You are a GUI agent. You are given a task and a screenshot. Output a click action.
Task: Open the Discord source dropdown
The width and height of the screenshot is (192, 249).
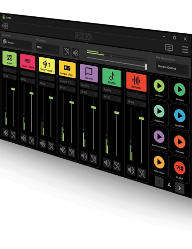click(x=89, y=86)
